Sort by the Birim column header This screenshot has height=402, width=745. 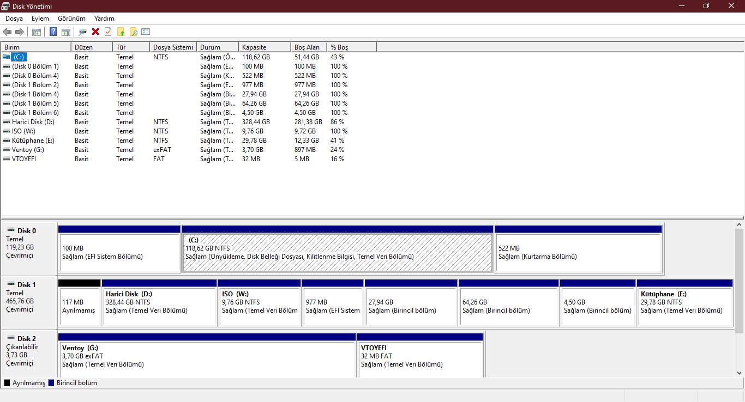click(x=36, y=47)
